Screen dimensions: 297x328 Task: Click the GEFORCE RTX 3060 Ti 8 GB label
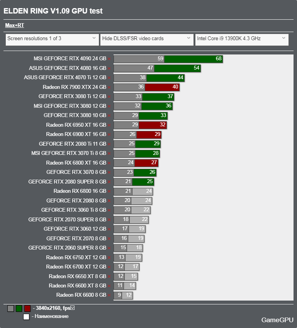[x=74, y=210]
